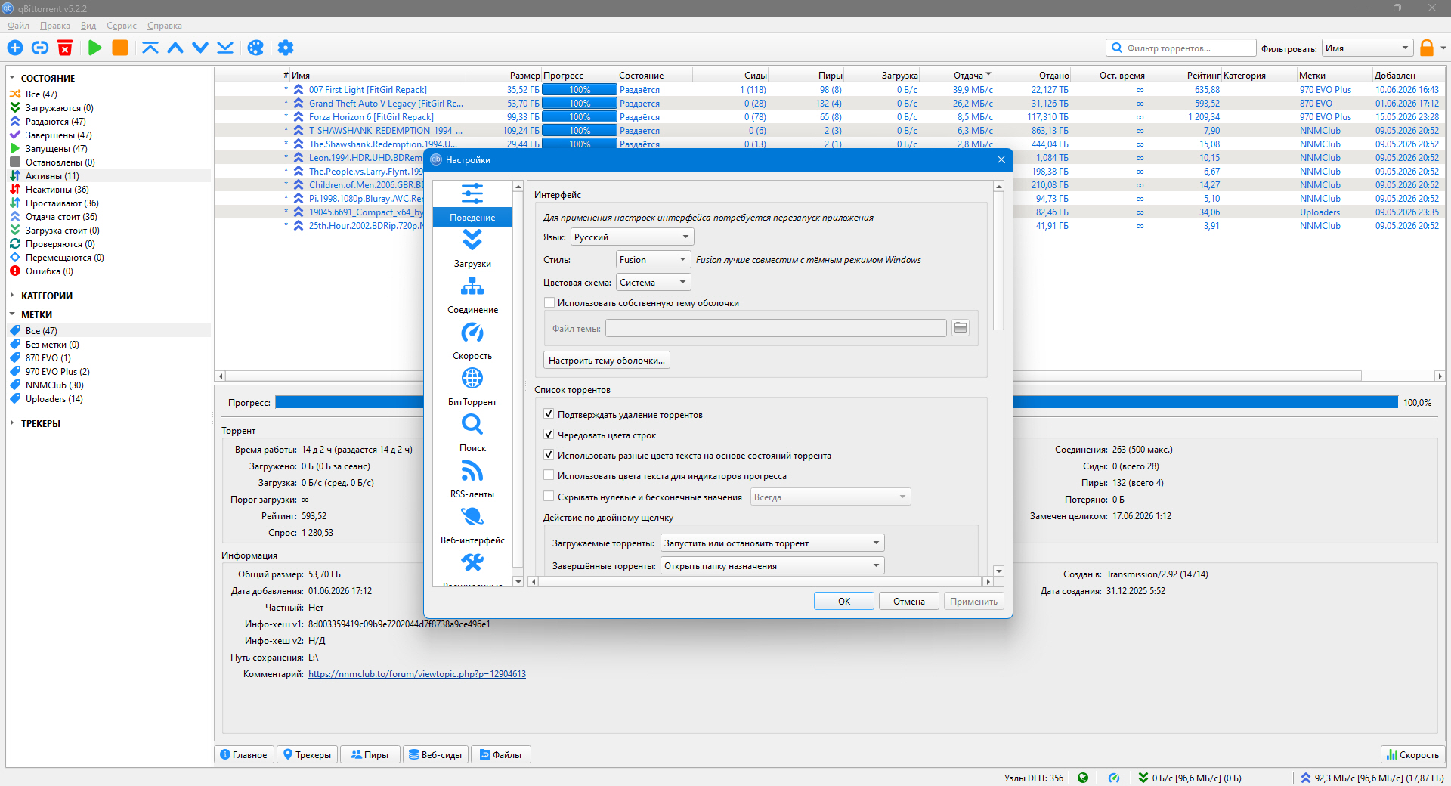Screen dimensions: 1451x786
Task: Open the Сервис menu
Action: (x=122, y=26)
